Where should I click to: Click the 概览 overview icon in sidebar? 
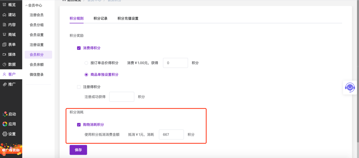tap(4, 5)
